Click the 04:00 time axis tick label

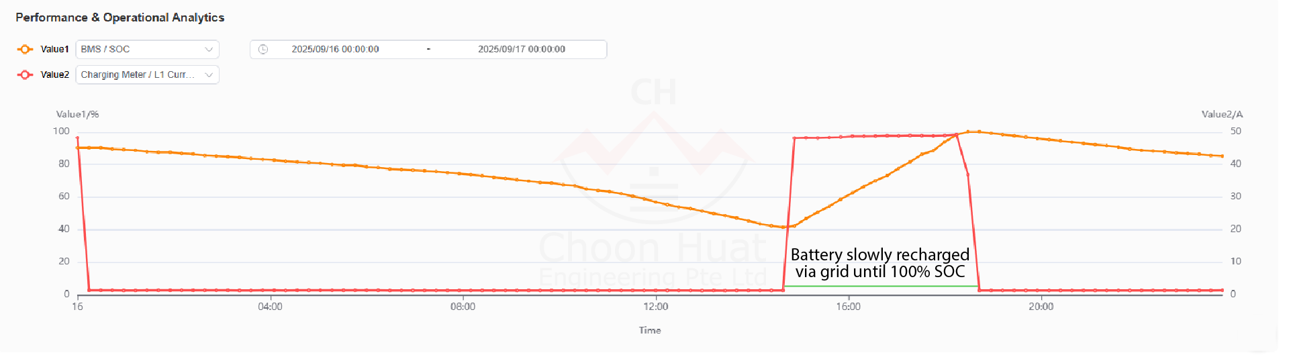(x=270, y=307)
